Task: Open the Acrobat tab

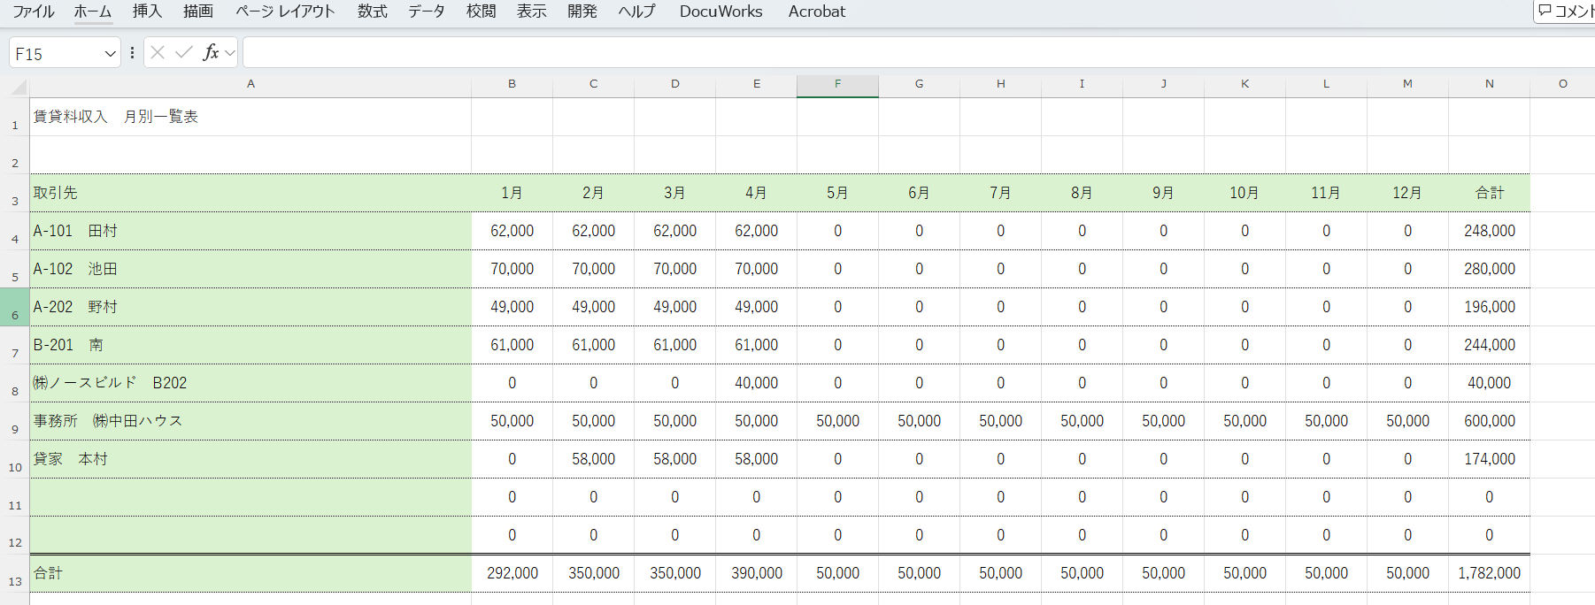Action: tap(816, 11)
